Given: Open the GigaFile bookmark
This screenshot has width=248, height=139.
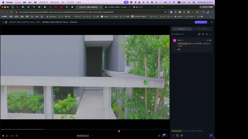Looking at the screenshot, I should click(x=105, y=16).
